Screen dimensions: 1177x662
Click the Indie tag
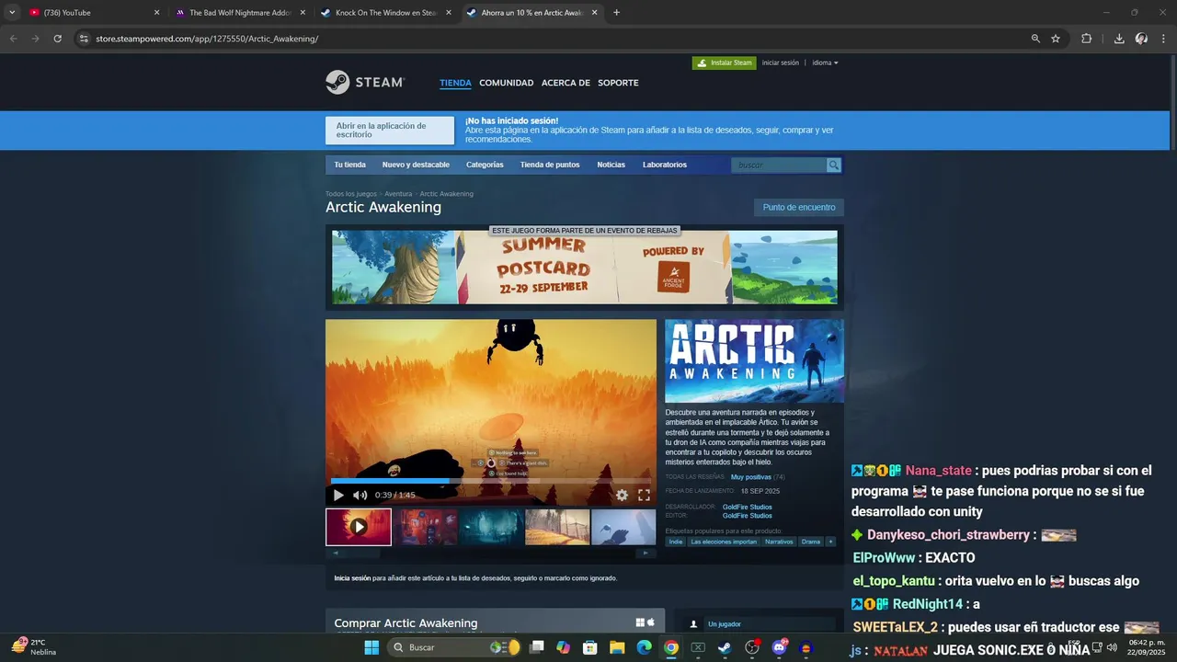[x=676, y=542]
